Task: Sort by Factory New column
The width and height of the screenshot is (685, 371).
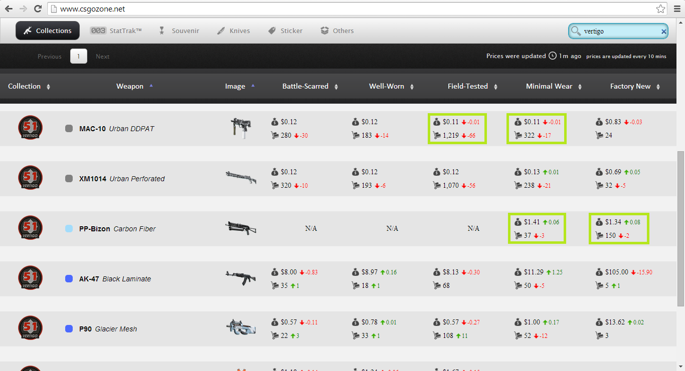Action: 635,86
